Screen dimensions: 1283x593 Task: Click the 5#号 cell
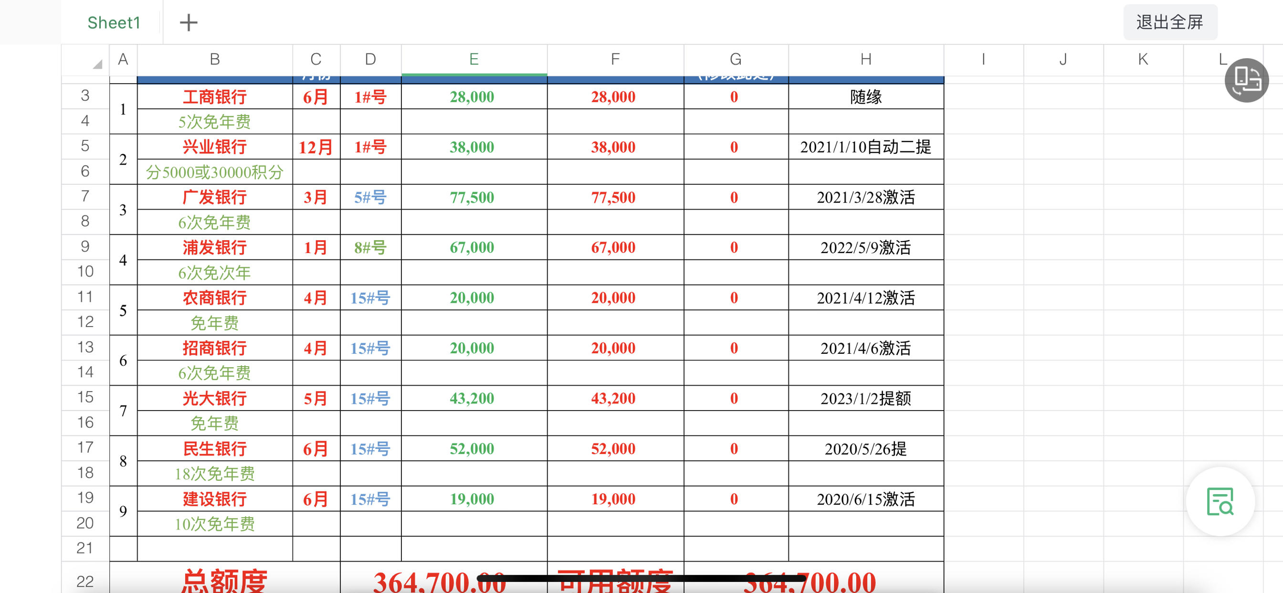click(x=370, y=197)
